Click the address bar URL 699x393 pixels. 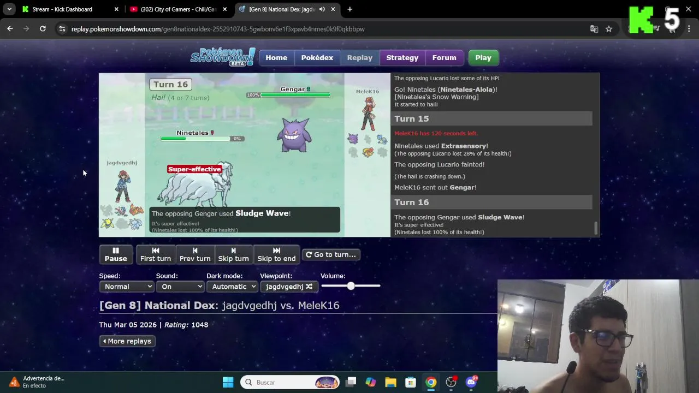(x=218, y=29)
